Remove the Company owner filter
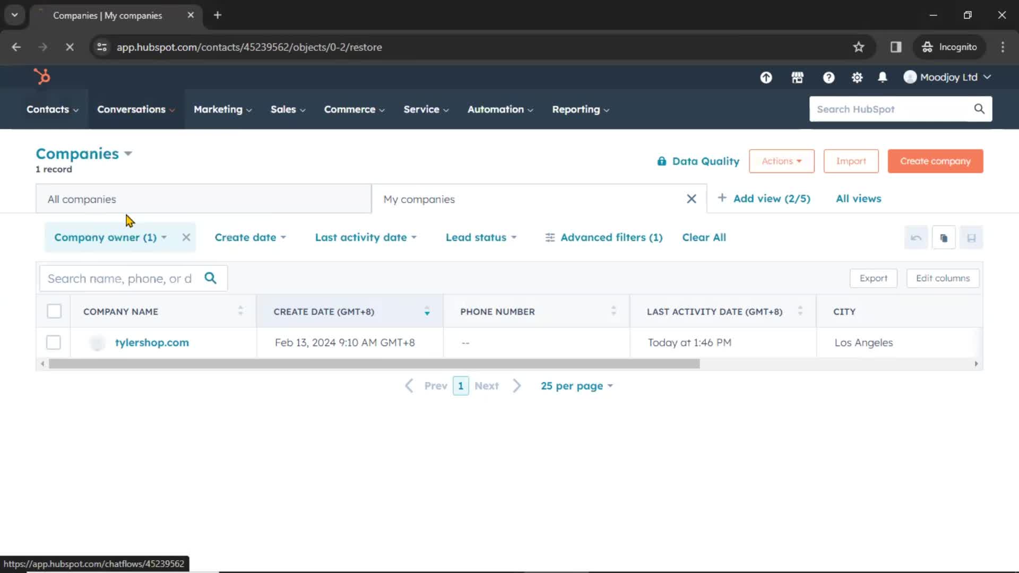 (x=186, y=237)
